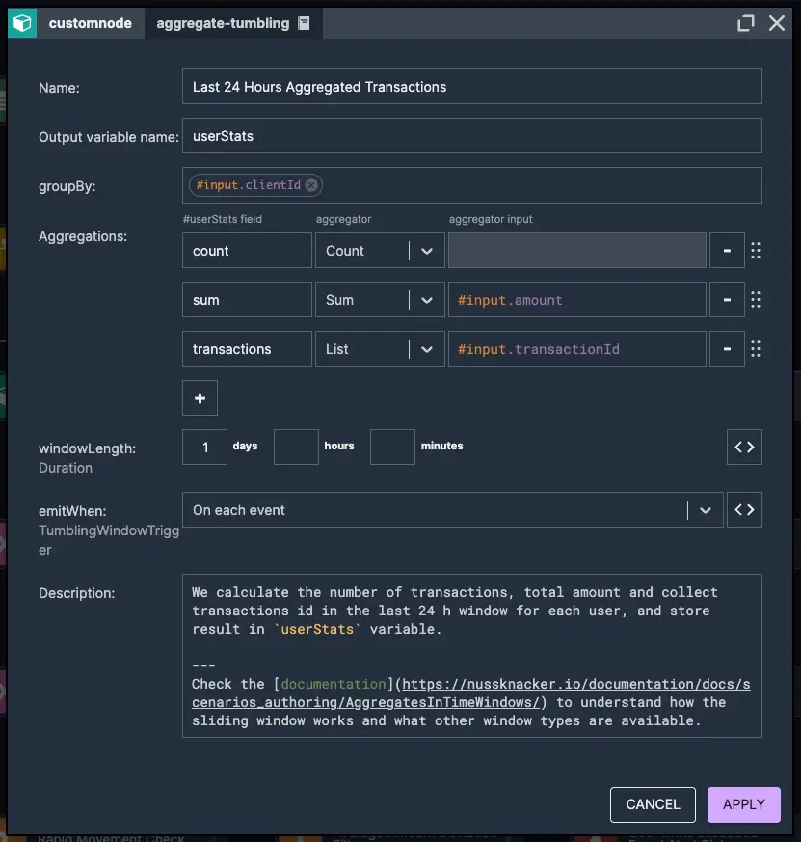Remove the #input.clientId chip
Screen dimensions: 801x842
(311, 185)
